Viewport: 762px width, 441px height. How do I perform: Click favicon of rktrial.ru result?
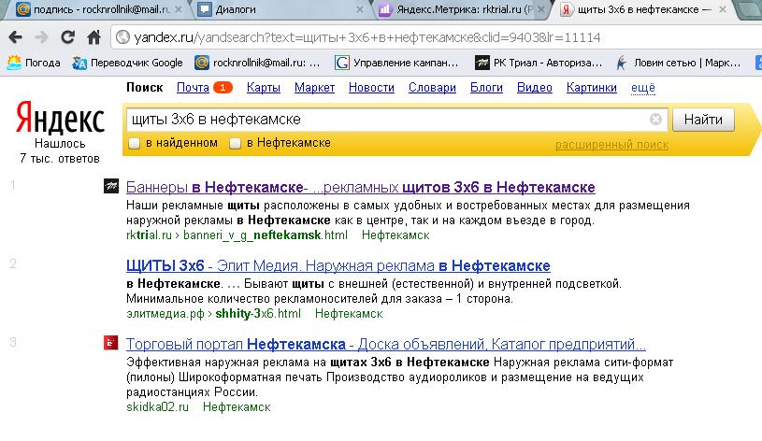coord(111,186)
